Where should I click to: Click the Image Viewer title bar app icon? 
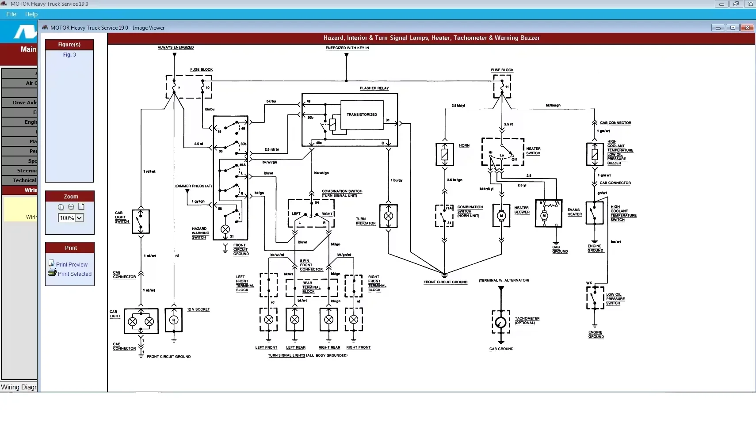coord(45,27)
